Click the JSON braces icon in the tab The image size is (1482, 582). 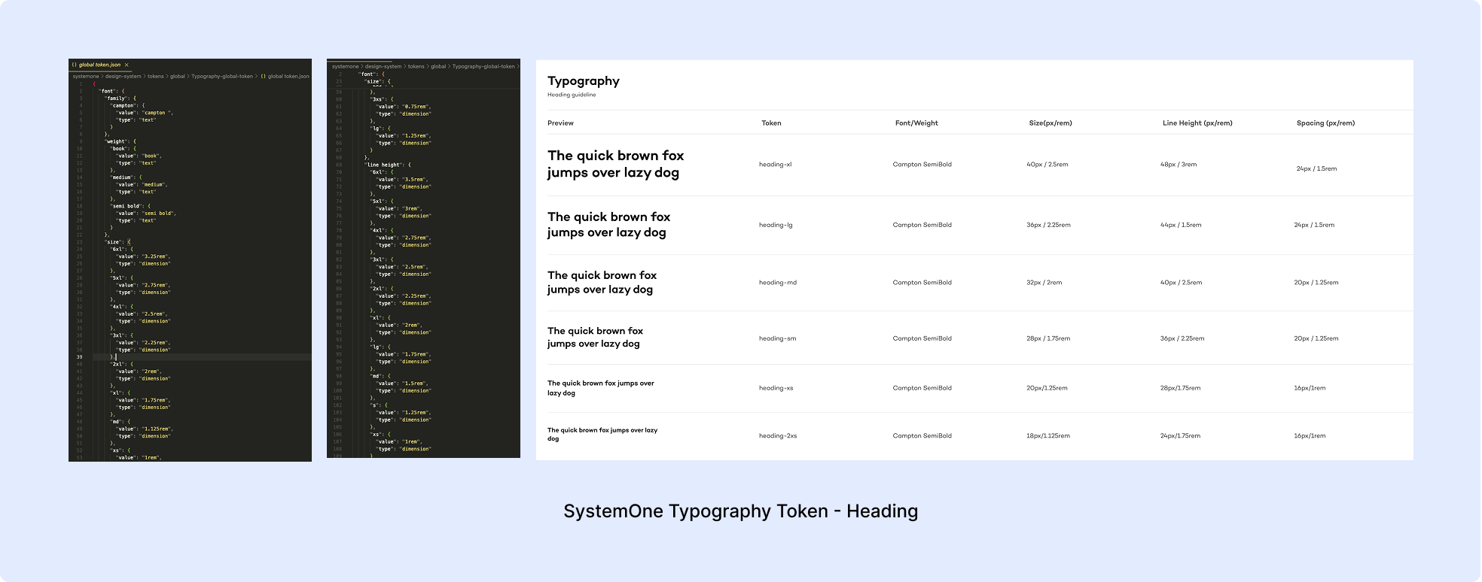pos(74,65)
